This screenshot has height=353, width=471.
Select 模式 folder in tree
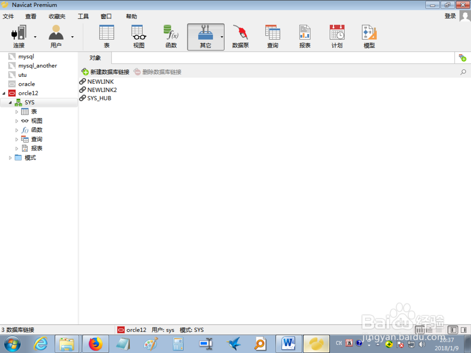coord(30,158)
